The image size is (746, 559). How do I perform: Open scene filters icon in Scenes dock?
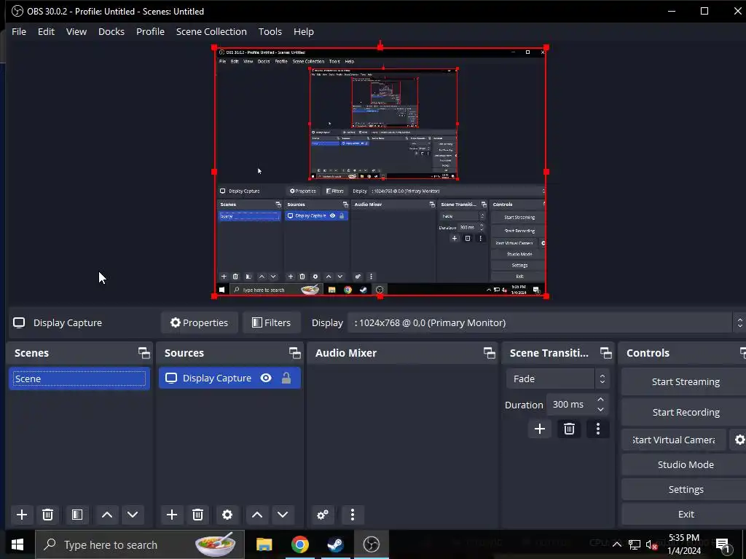(x=77, y=515)
